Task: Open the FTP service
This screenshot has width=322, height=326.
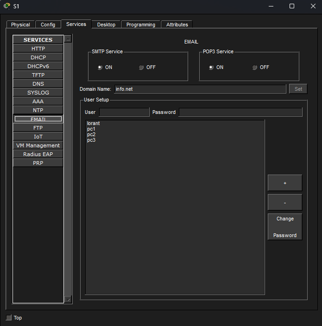Action: (x=38, y=128)
